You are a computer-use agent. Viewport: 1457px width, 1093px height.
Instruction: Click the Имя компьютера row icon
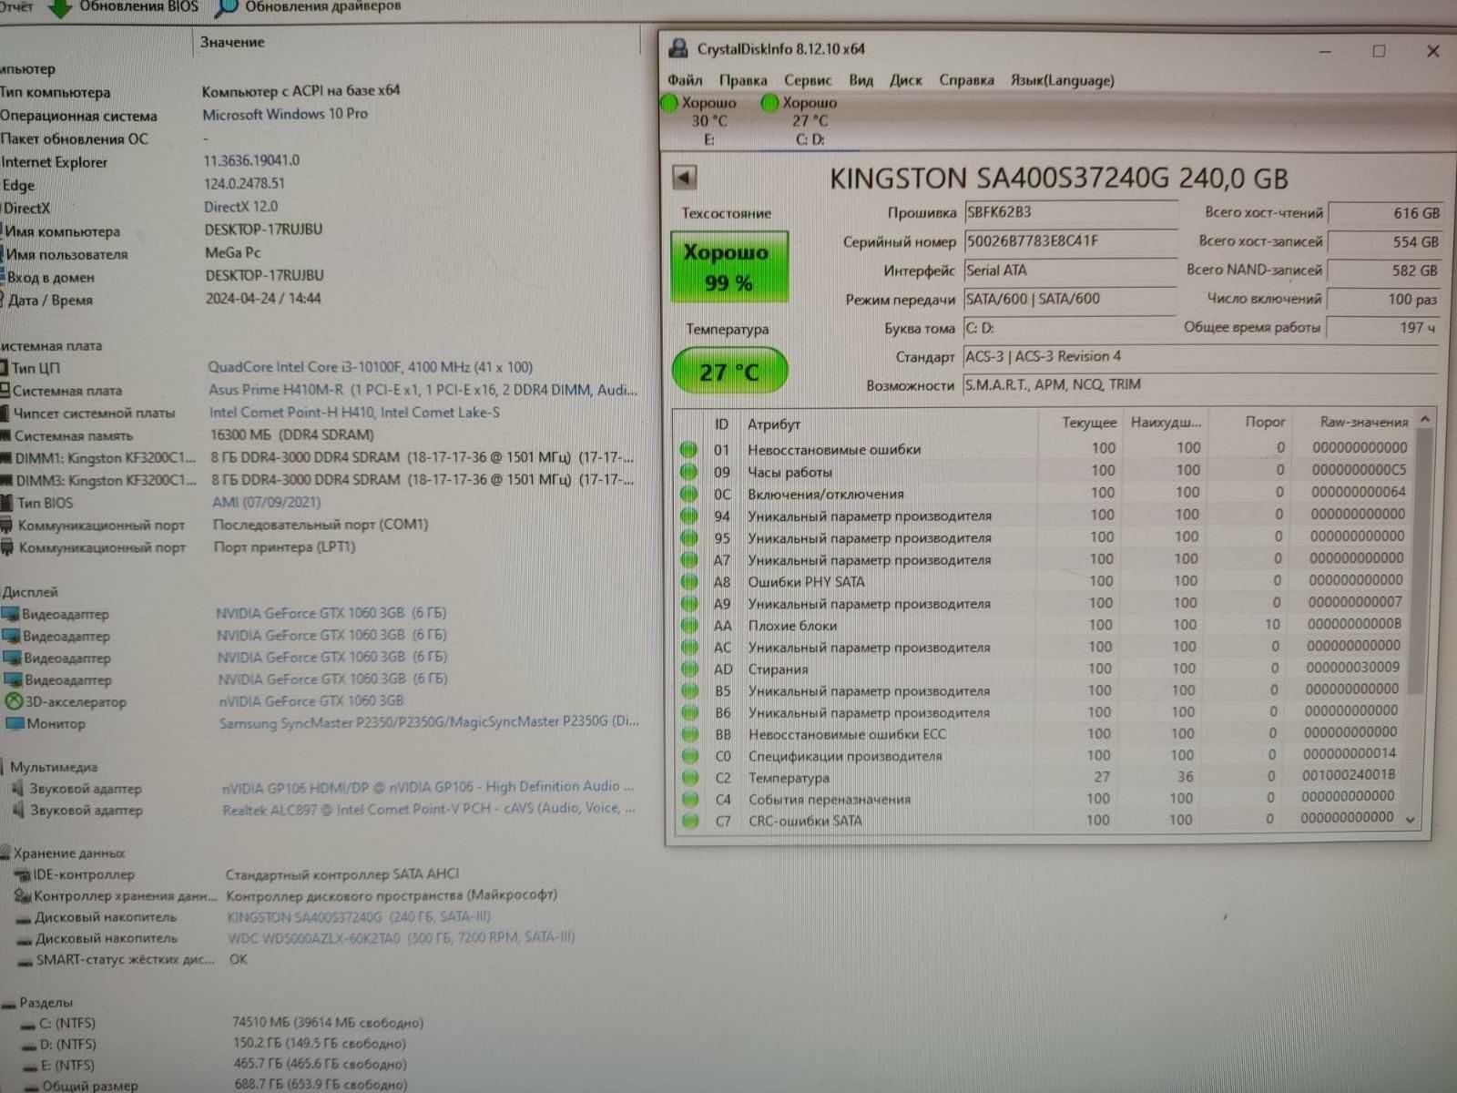3,231
